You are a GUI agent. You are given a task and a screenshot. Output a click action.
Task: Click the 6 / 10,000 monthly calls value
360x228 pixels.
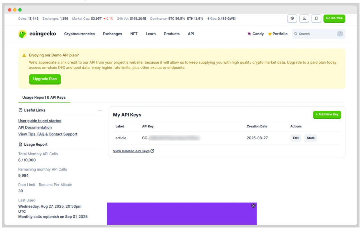(x=27, y=160)
